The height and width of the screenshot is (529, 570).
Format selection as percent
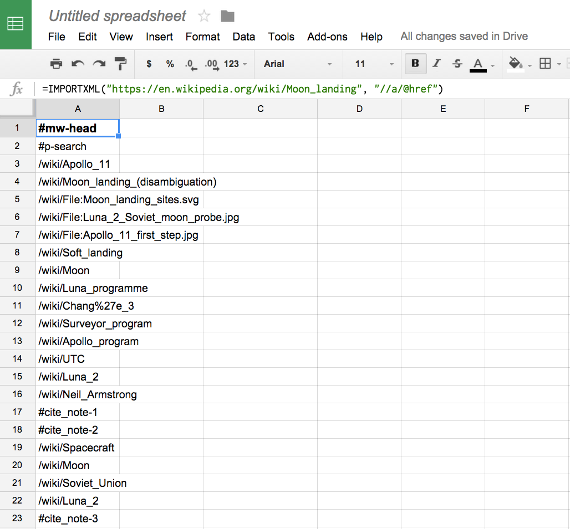click(x=170, y=64)
